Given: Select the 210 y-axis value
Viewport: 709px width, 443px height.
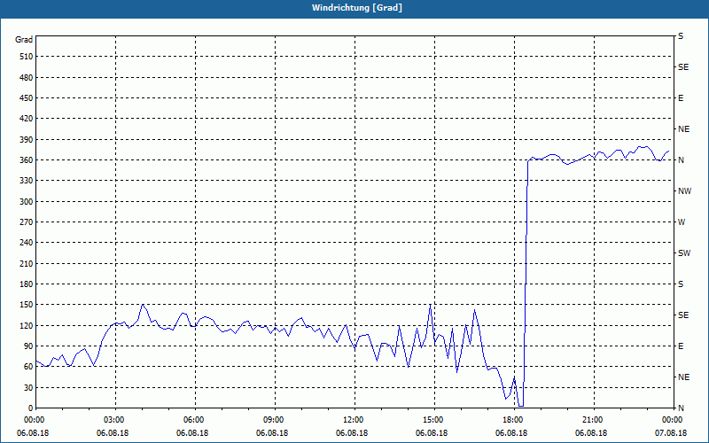Looking at the screenshot, I should 27,263.
